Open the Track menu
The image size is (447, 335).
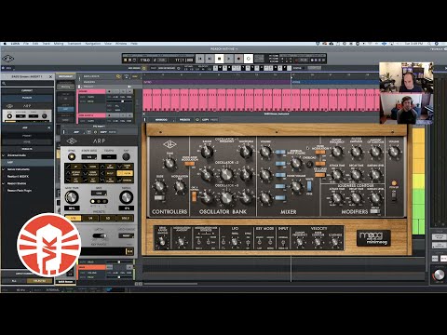pyautogui.click(x=47, y=44)
